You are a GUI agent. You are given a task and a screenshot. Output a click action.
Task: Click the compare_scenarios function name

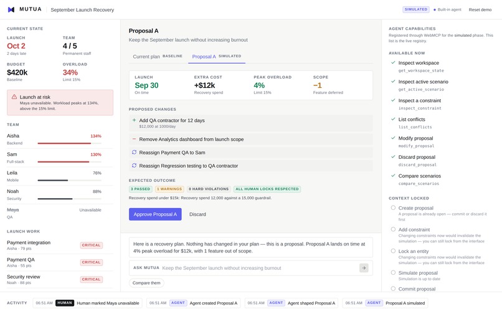[x=419, y=184]
